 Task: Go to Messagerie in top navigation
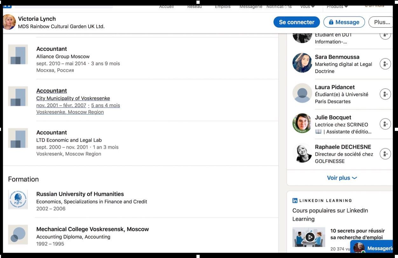(251, 6)
